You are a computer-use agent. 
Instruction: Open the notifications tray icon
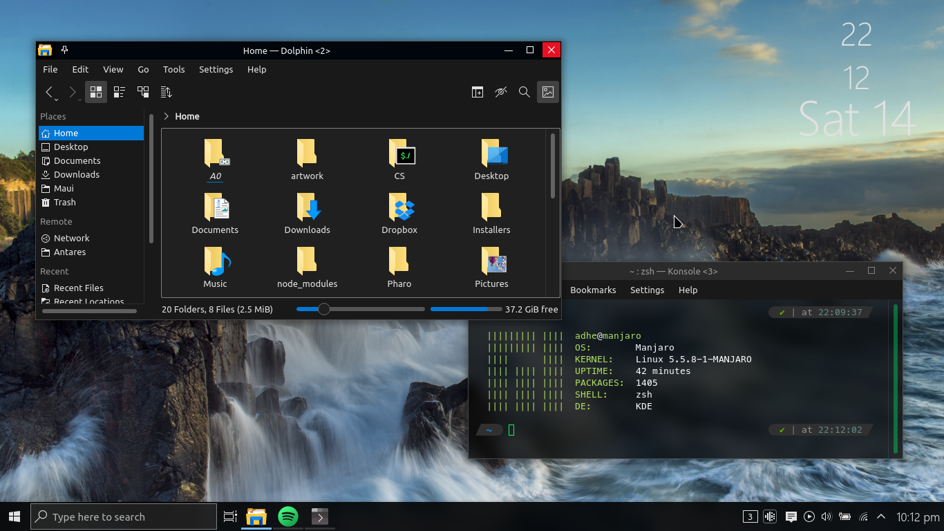click(x=791, y=516)
